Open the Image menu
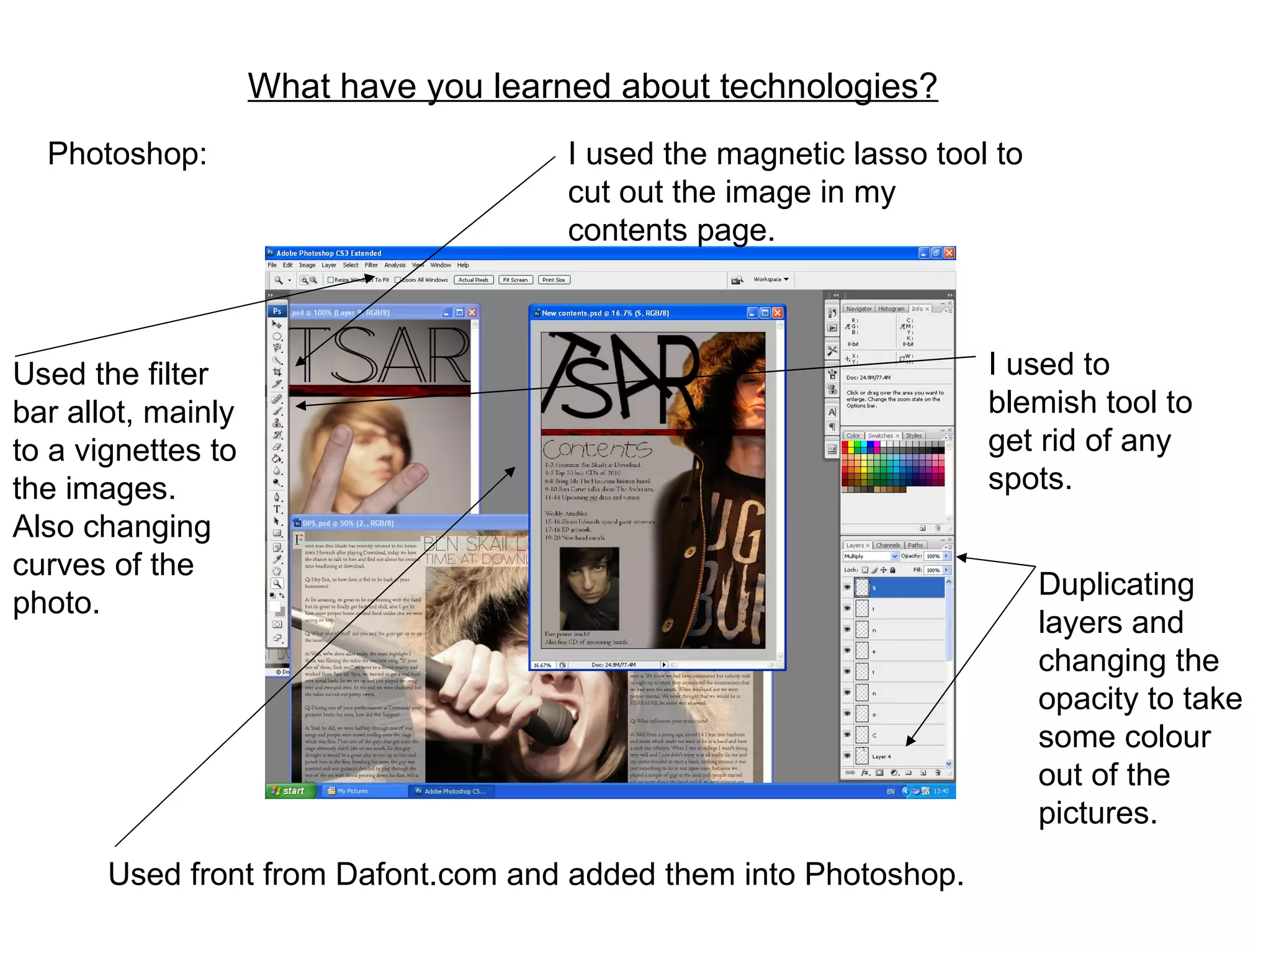 point(307,265)
